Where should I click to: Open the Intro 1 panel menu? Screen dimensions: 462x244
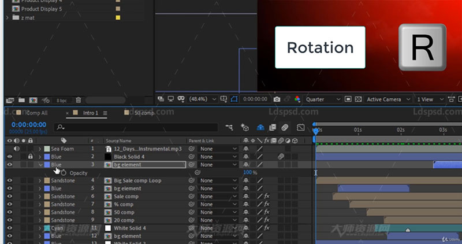point(105,113)
